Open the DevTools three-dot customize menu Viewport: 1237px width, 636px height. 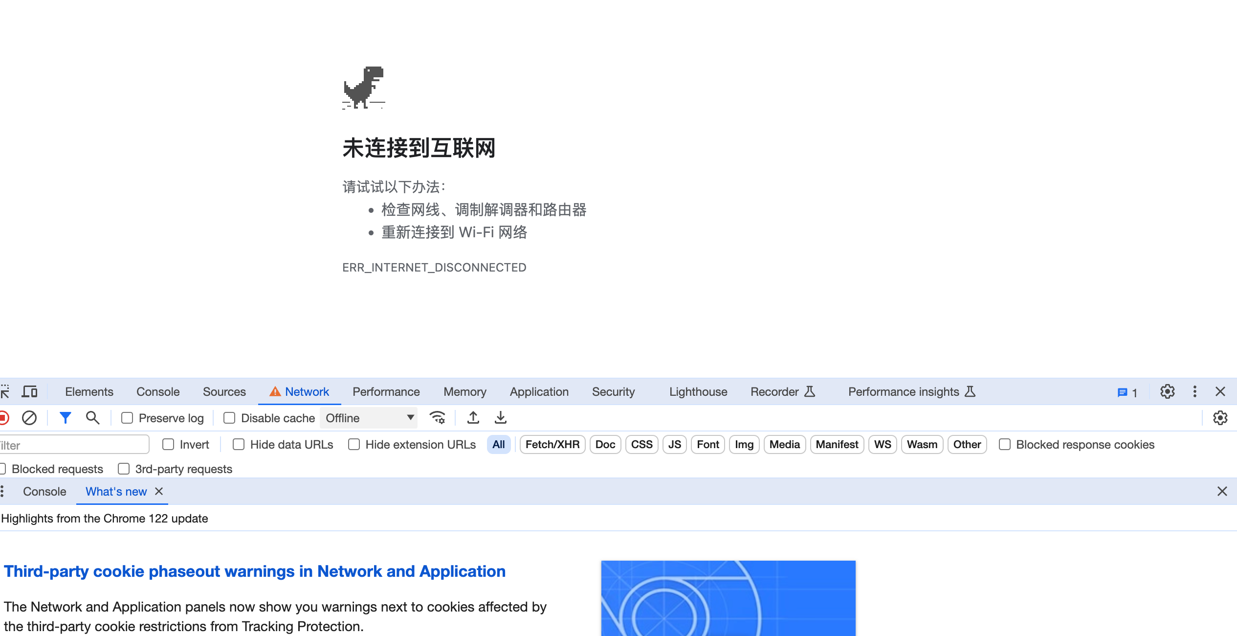tap(1194, 391)
